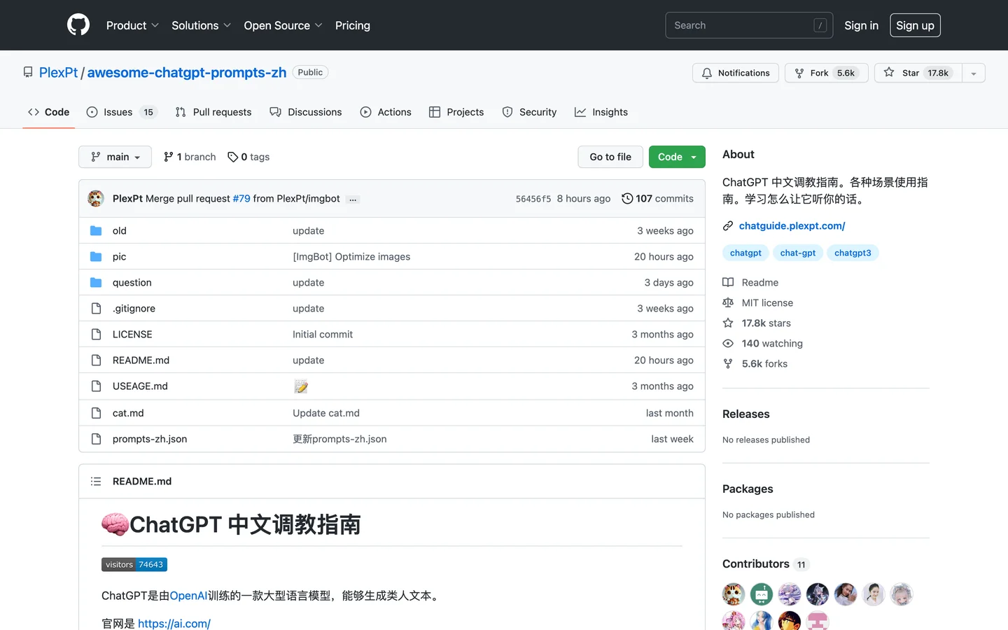Click the Sign up button
Image resolution: width=1008 pixels, height=630 pixels.
tap(915, 25)
